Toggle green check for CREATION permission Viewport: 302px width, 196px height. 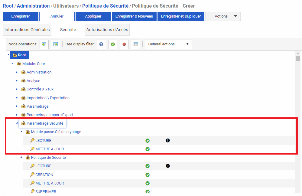coord(148,175)
